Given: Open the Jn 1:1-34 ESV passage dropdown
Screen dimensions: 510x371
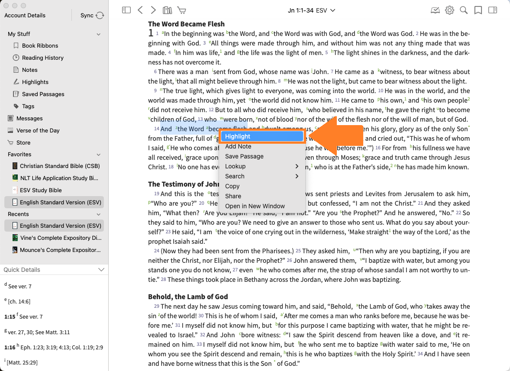Looking at the screenshot, I should tap(311, 10).
